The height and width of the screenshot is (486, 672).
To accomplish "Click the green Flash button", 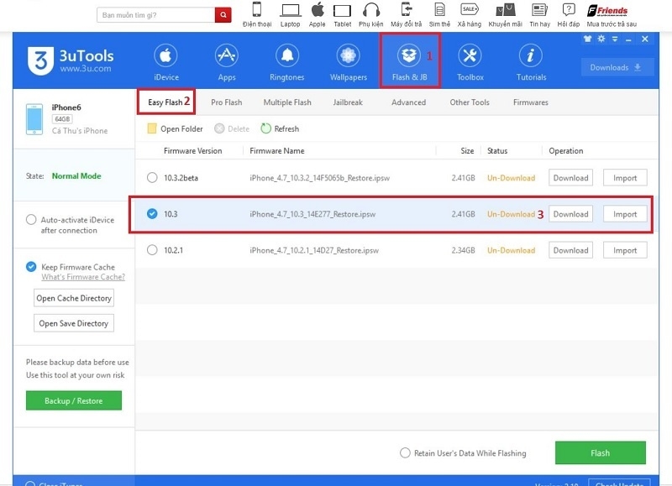I will (x=600, y=452).
